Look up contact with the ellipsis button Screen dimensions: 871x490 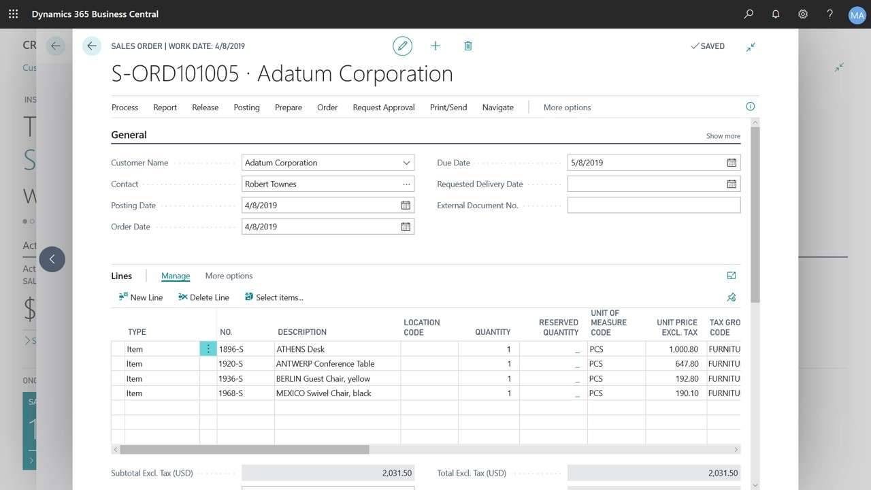point(406,184)
